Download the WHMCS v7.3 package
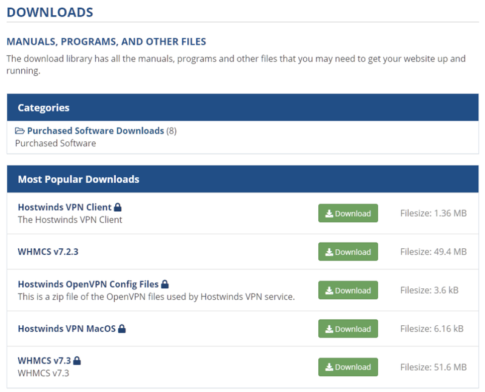485x392 pixels. tap(348, 367)
